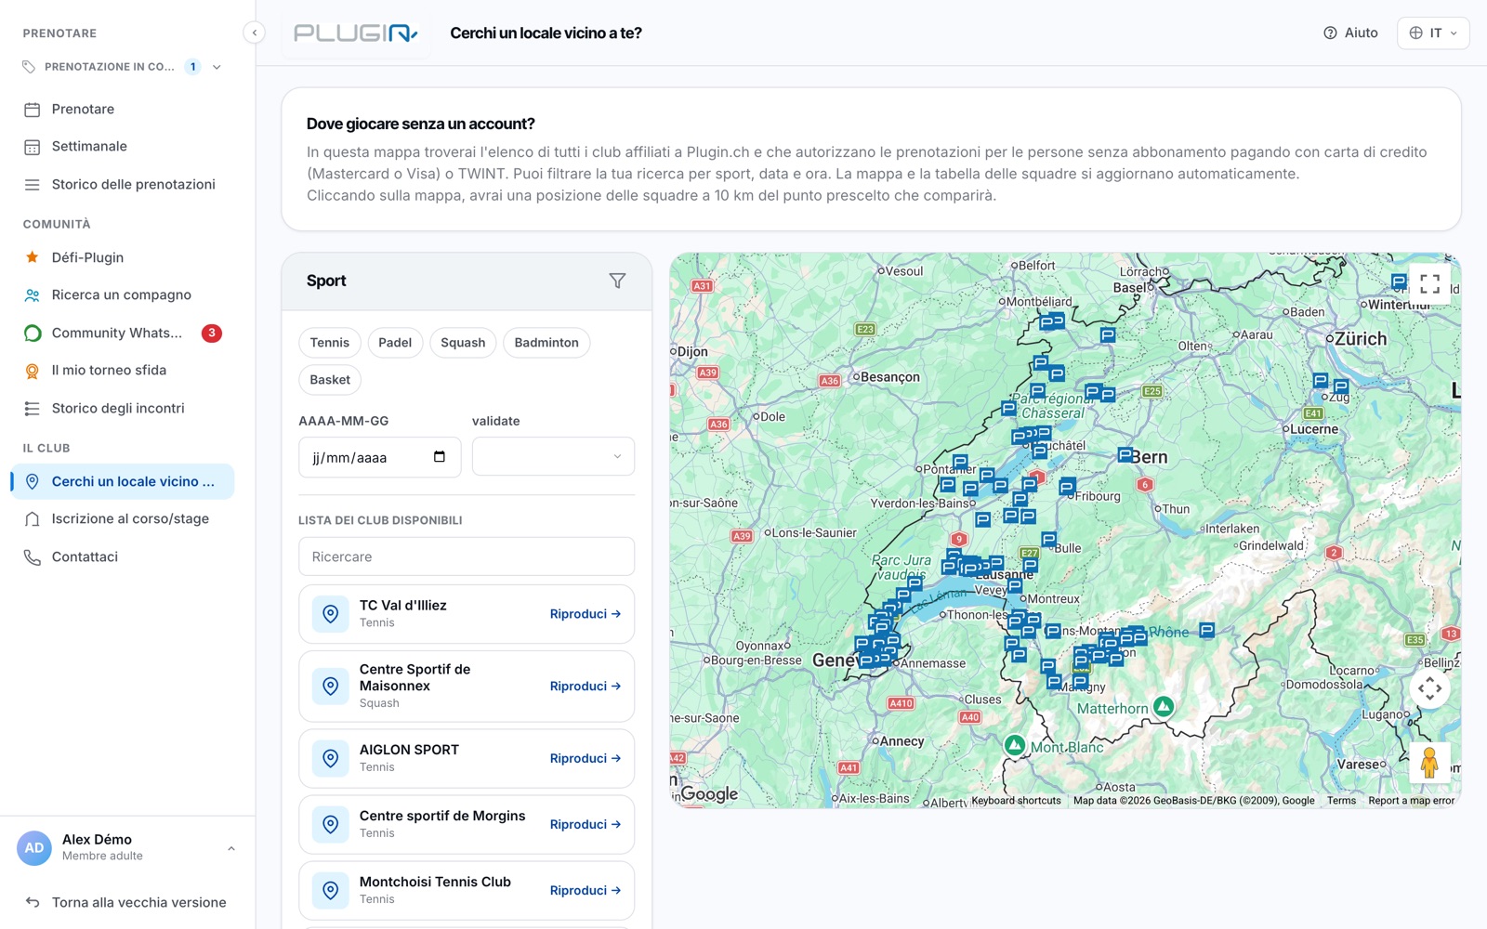Screen dimensions: 1487x929
Task: Click Riproduci for TC Val d'Illiez
Action: point(586,614)
